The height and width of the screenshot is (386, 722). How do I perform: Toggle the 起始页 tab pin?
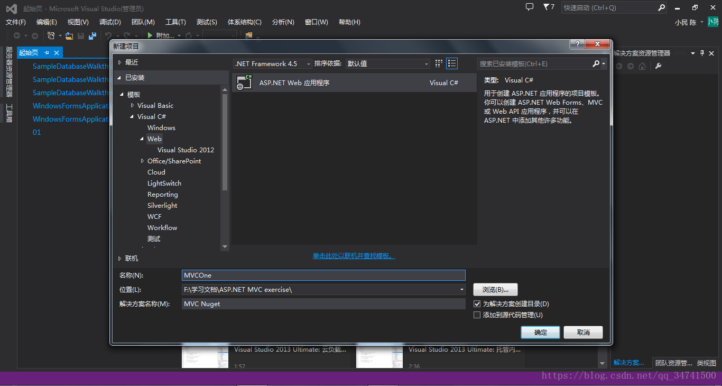[47, 52]
